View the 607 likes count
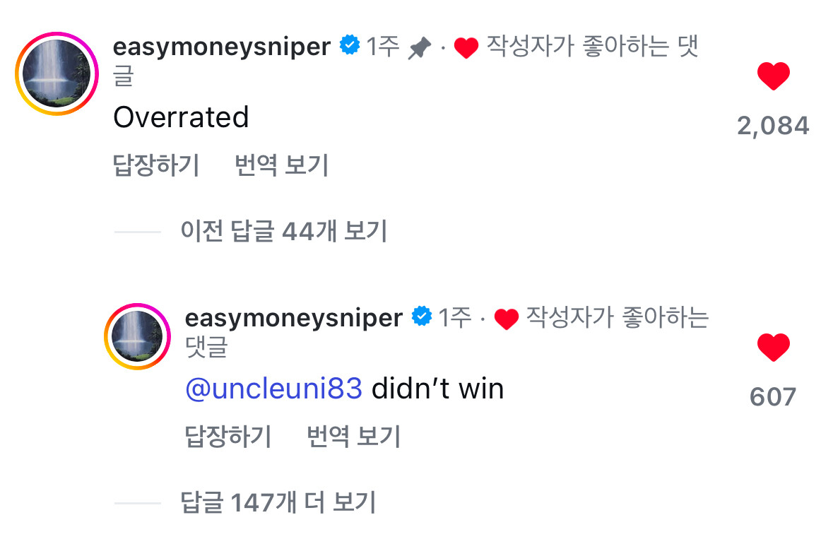This screenshot has height=556, width=833. [x=773, y=396]
